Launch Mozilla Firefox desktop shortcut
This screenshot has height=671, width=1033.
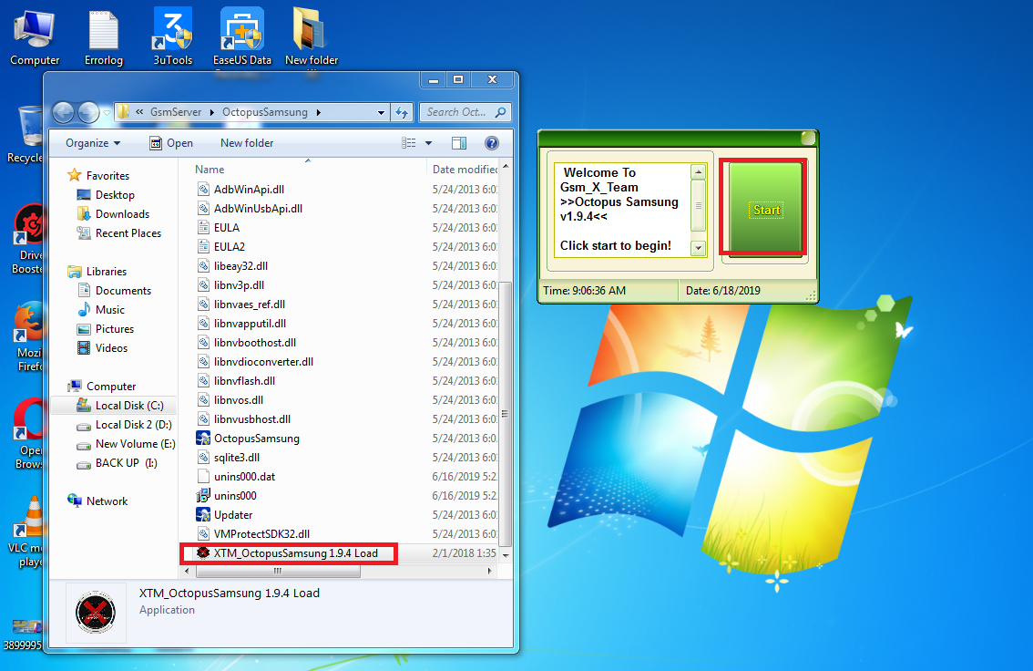coord(27,336)
